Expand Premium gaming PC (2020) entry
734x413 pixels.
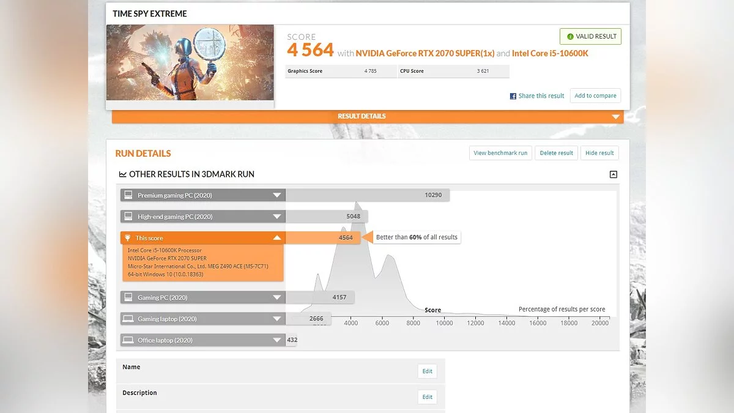point(203,195)
